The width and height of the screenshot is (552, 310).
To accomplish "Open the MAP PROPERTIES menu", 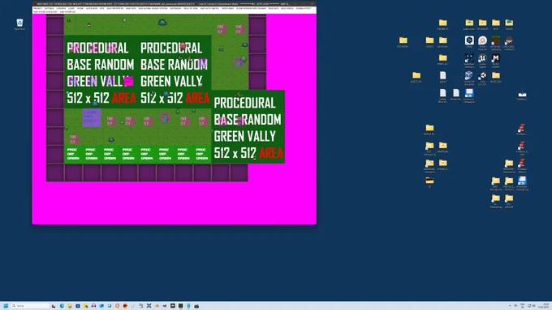I will tap(115, 8).
